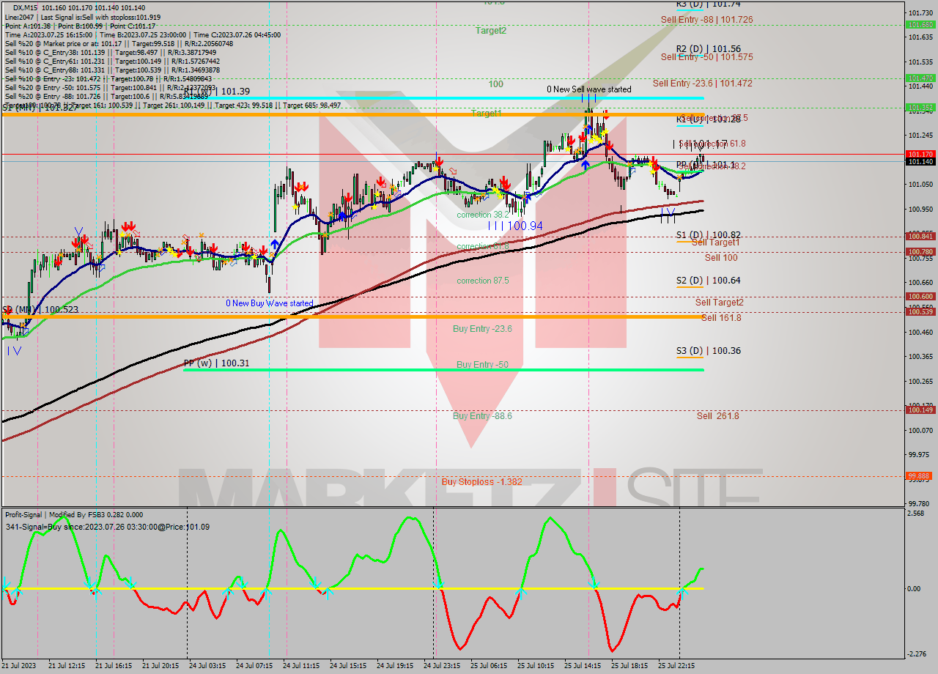Select the 'Sell Target1' label
Screen dimensions: 938x674
click(x=715, y=242)
